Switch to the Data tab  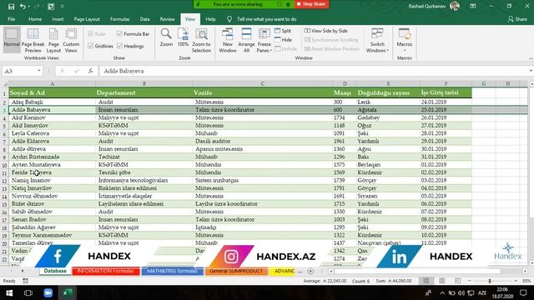tap(144, 19)
